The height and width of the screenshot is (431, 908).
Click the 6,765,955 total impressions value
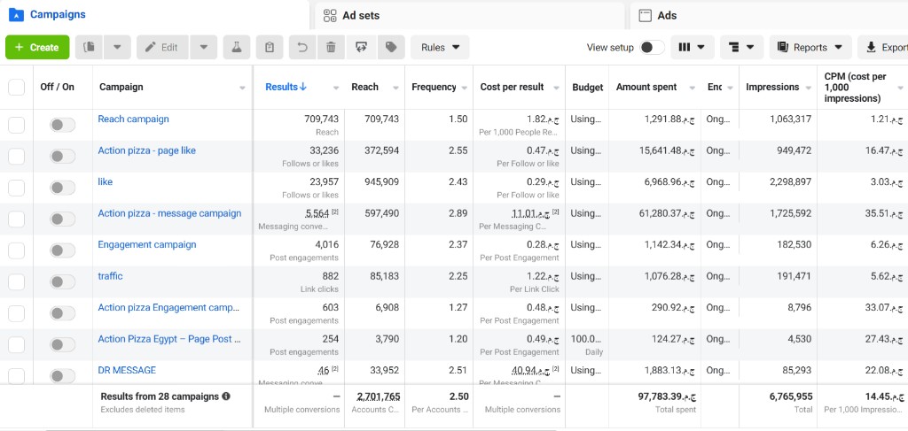pos(791,396)
